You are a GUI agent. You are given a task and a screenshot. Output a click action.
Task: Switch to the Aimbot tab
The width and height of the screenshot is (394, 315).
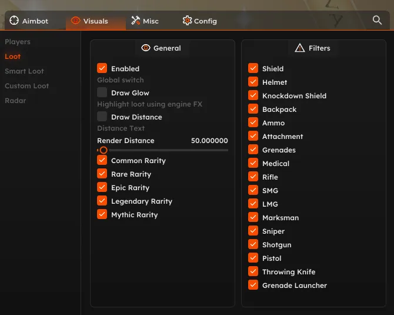tap(29, 21)
